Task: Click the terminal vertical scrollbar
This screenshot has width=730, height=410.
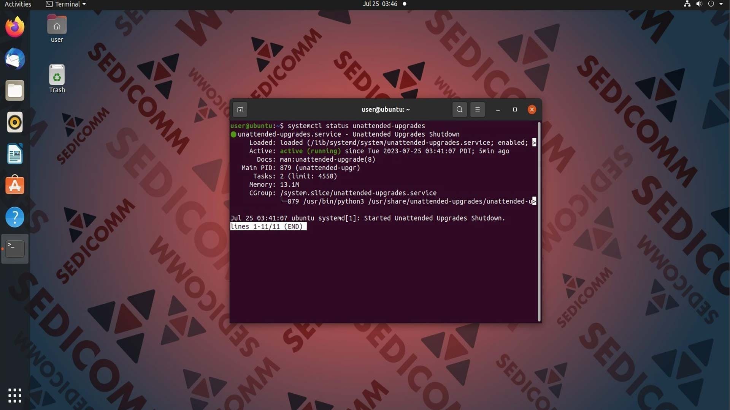Action: pyautogui.click(x=539, y=222)
